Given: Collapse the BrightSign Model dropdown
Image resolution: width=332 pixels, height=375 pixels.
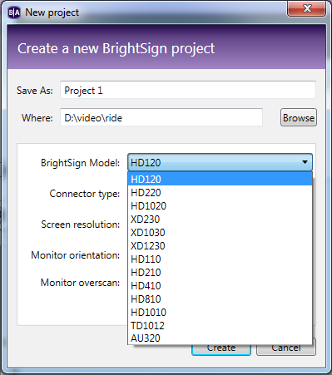Looking at the screenshot, I should tap(220, 162).
